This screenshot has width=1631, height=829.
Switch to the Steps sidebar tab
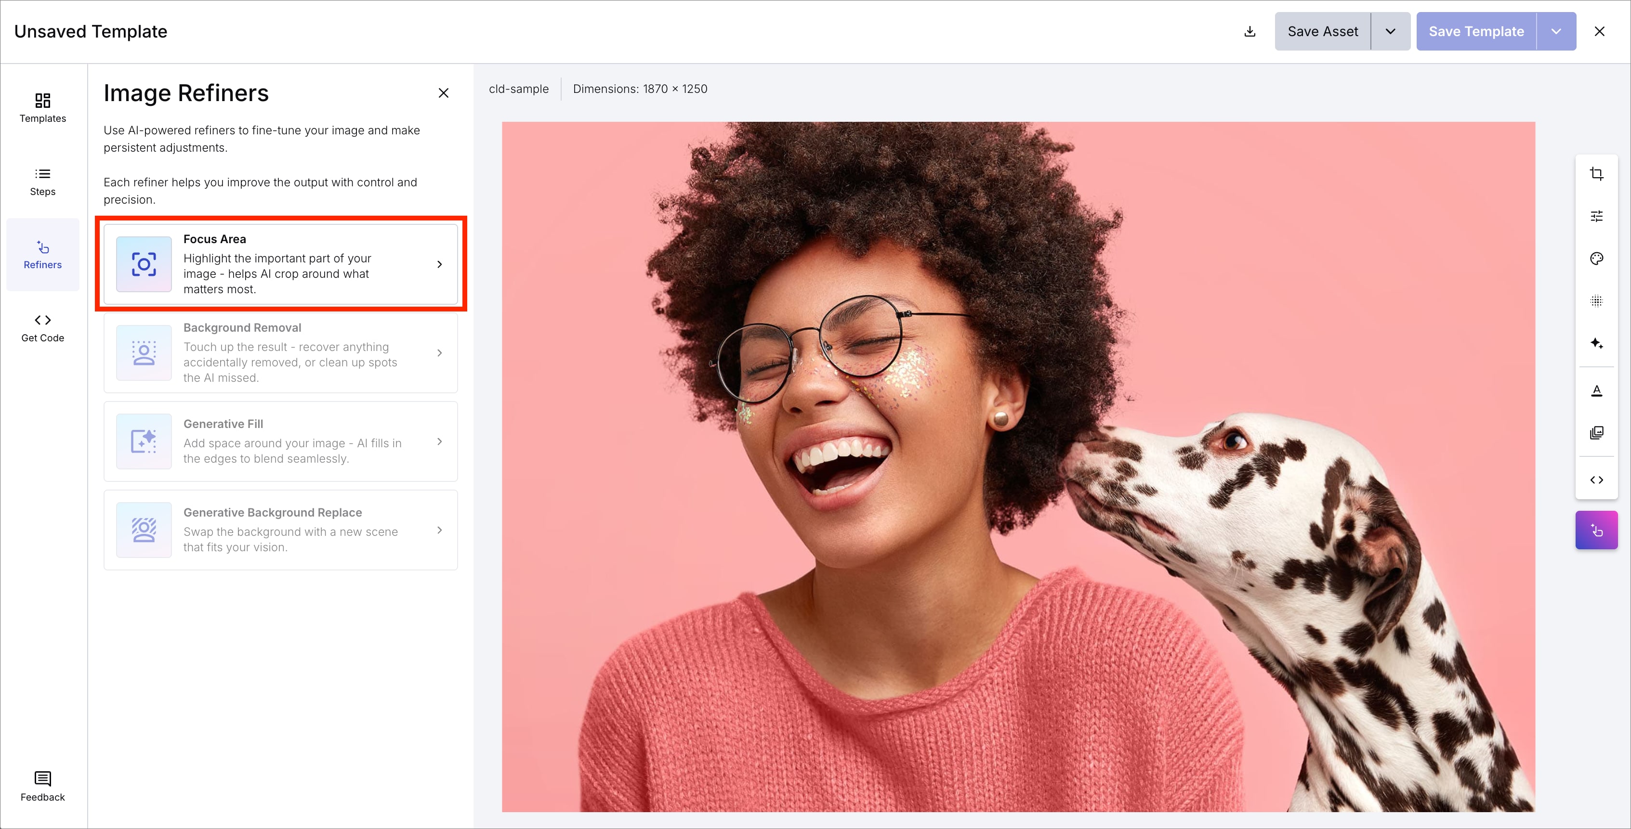click(x=42, y=181)
